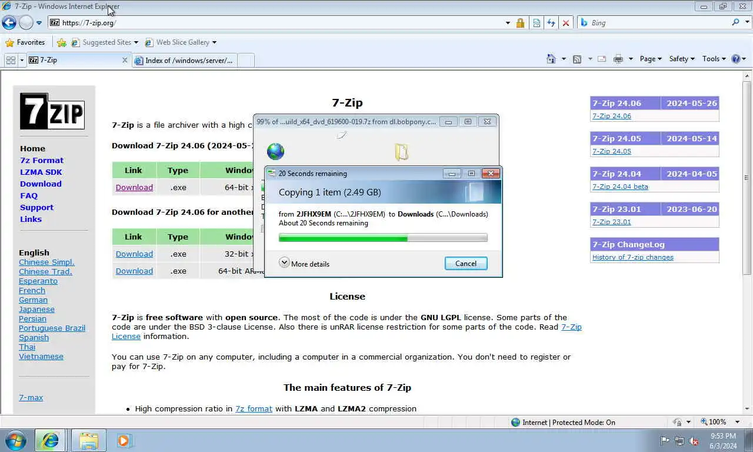Open the 7z Format sidebar link
Image resolution: width=753 pixels, height=452 pixels.
[x=42, y=160]
